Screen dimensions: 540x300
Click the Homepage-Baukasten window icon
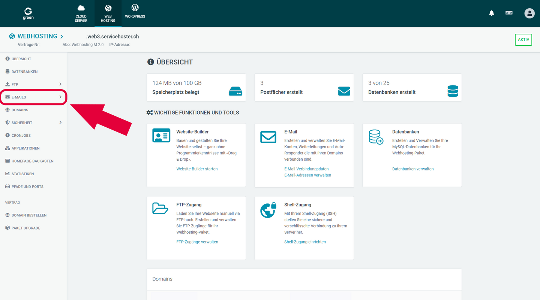[7, 161]
